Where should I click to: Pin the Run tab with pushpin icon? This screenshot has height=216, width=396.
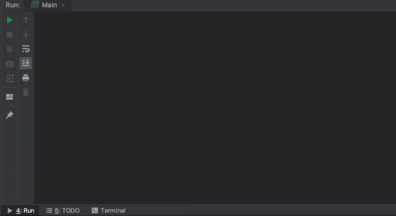(9, 115)
